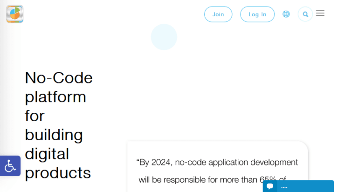338x192 pixels.
Task: Click the opening quotation mark in quote card
Action: click(138, 163)
